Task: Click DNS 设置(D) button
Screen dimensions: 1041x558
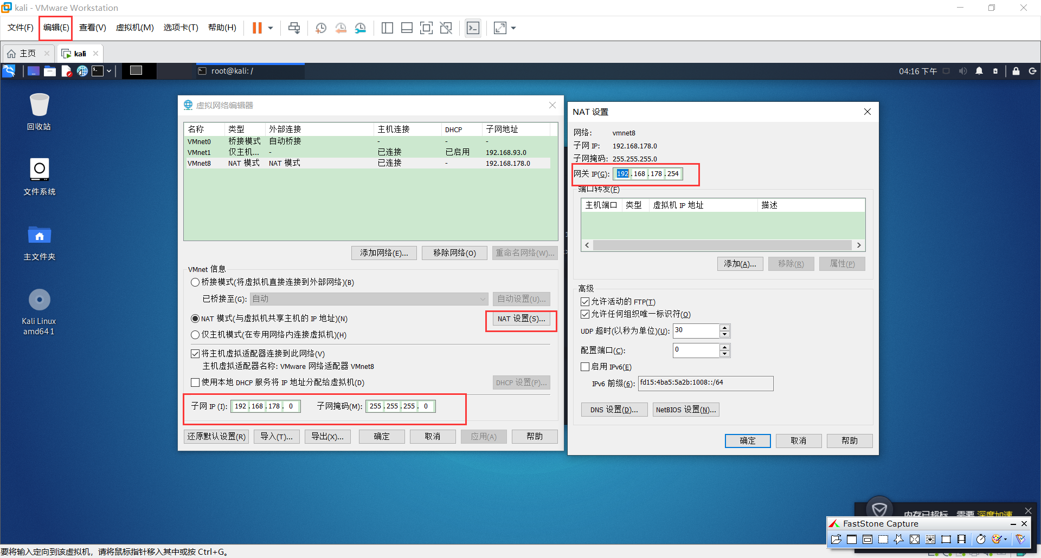Action: coord(614,410)
